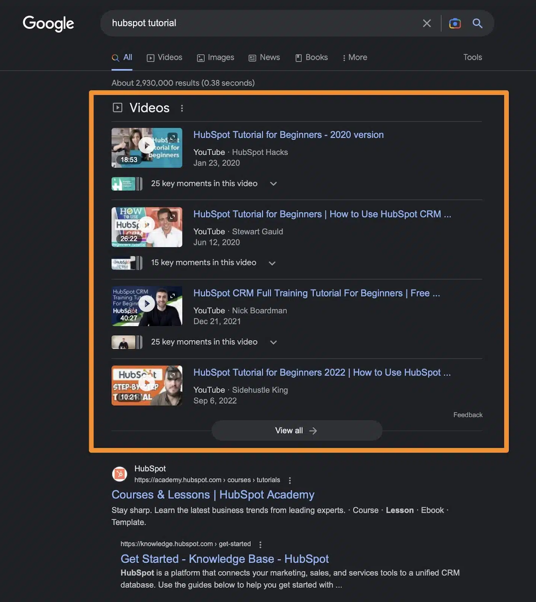Viewport: 536px width, 602px height.
Task: Switch to the Books tab
Action: pos(311,58)
